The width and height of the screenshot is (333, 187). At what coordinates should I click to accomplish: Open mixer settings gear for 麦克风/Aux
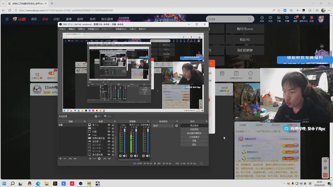click(x=132, y=156)
